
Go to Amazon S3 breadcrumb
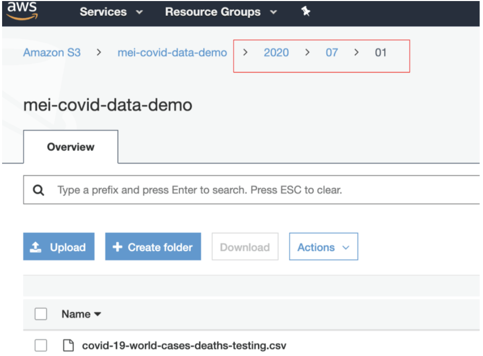point(52,53)
